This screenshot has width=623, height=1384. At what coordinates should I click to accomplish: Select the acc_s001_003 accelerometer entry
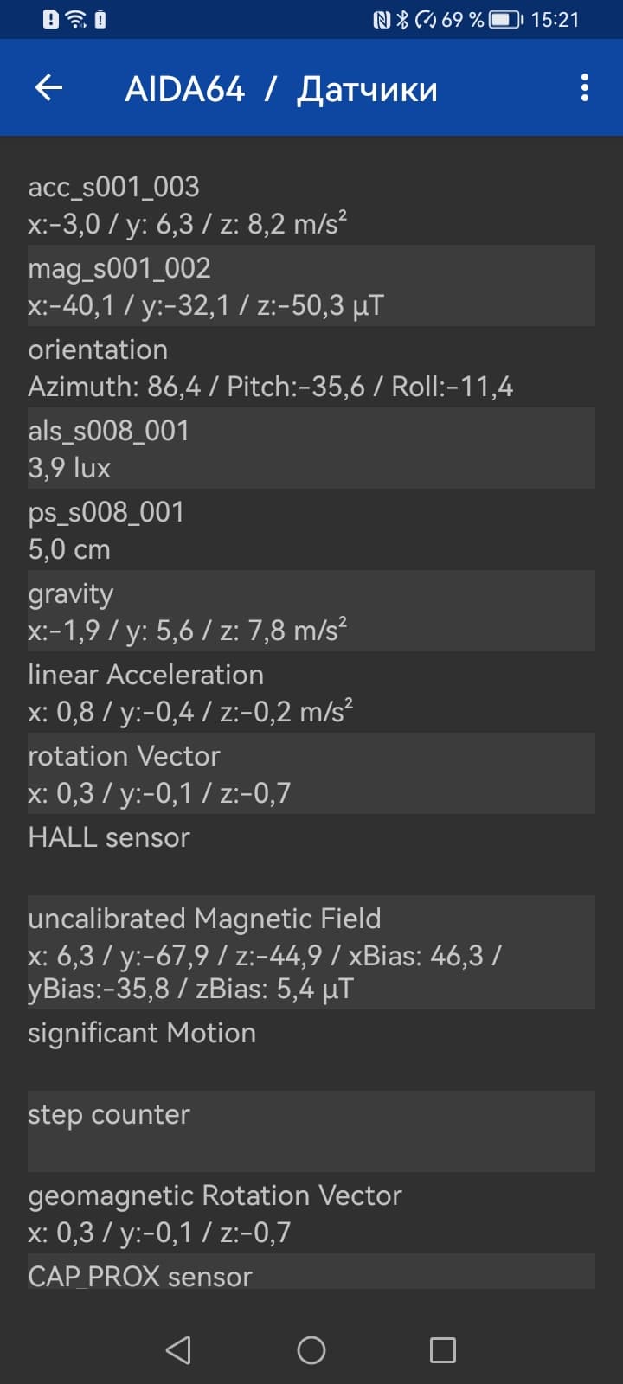point(311,205)
